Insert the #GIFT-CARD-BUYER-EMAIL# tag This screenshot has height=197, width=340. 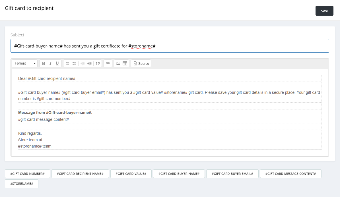[232, 174]
